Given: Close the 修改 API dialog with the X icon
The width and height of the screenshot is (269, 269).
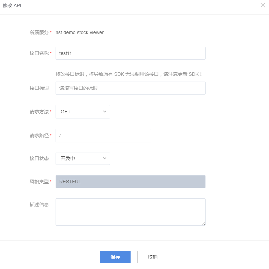Looking at the screenshot, I should click(x=263, y=5).
